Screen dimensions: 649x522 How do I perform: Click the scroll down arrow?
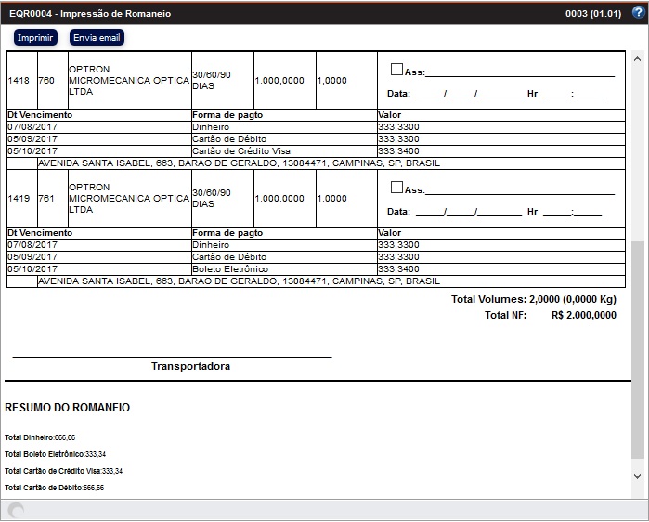637,476
